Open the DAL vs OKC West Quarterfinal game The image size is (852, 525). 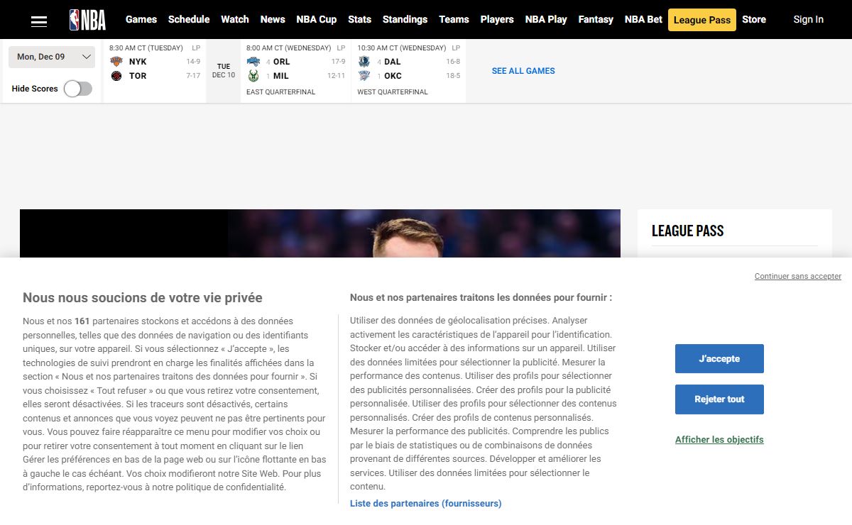point(409,71)
